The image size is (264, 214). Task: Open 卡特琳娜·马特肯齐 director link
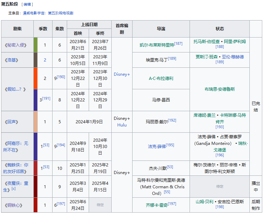pyautogui.click(x=233, y=118)
